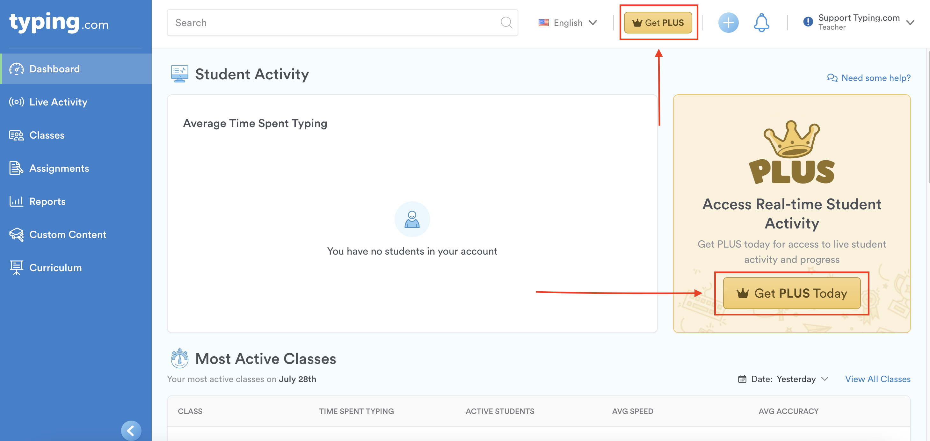Click the Get PLUS header button
The width and height of the screenshot is (930, 441).
point(658,23)
